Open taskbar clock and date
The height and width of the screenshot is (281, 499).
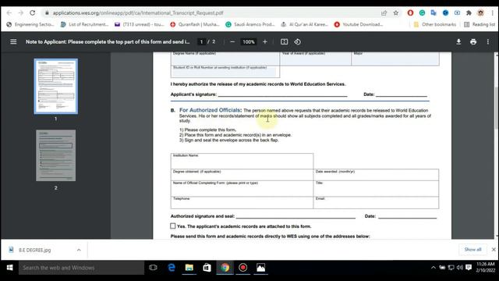pyautogui.click(x=486, y=267)
